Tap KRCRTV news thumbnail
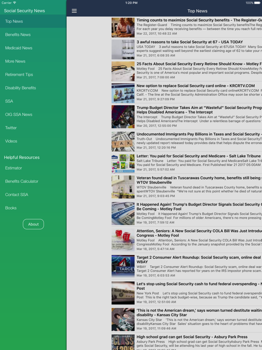Image resolution: width=262 pixels, height=350 pixels. point(123,93)
